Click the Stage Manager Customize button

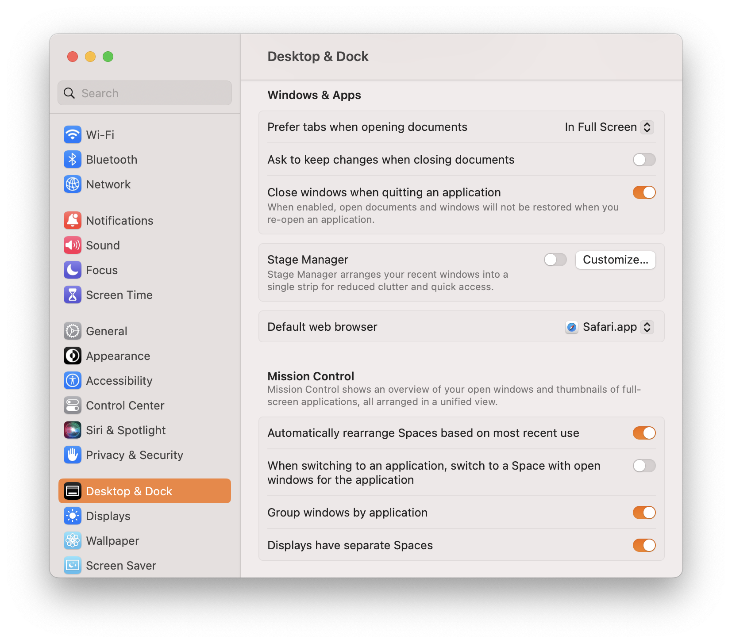615,260
